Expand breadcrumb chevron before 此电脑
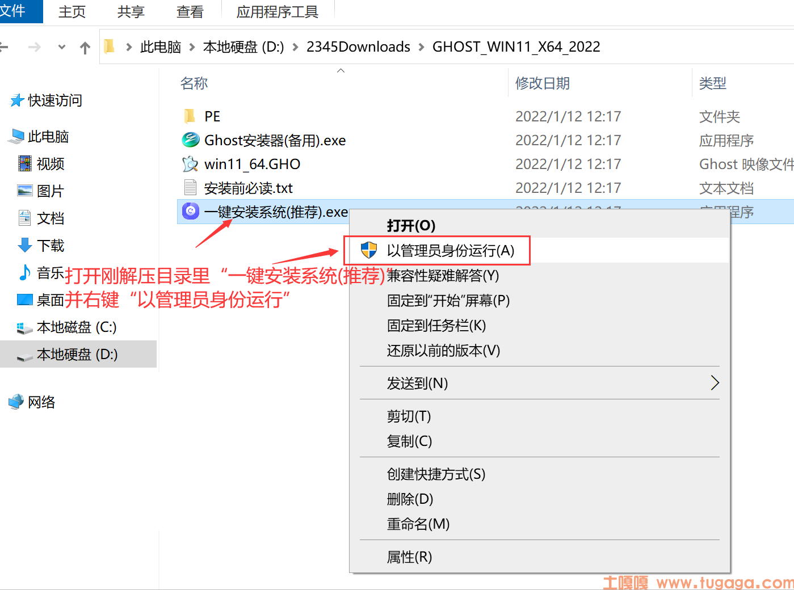The image size is (794, 590). tap(129, 47)
